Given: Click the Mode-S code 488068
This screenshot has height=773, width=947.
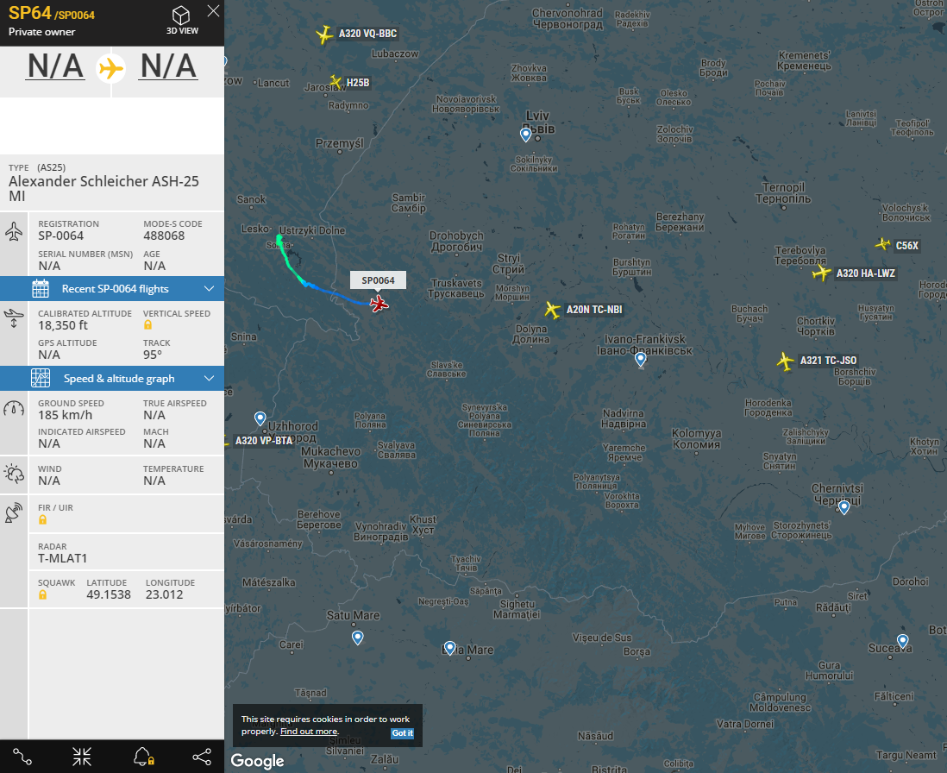Looking at the screenshot, I should click(164, 236).
